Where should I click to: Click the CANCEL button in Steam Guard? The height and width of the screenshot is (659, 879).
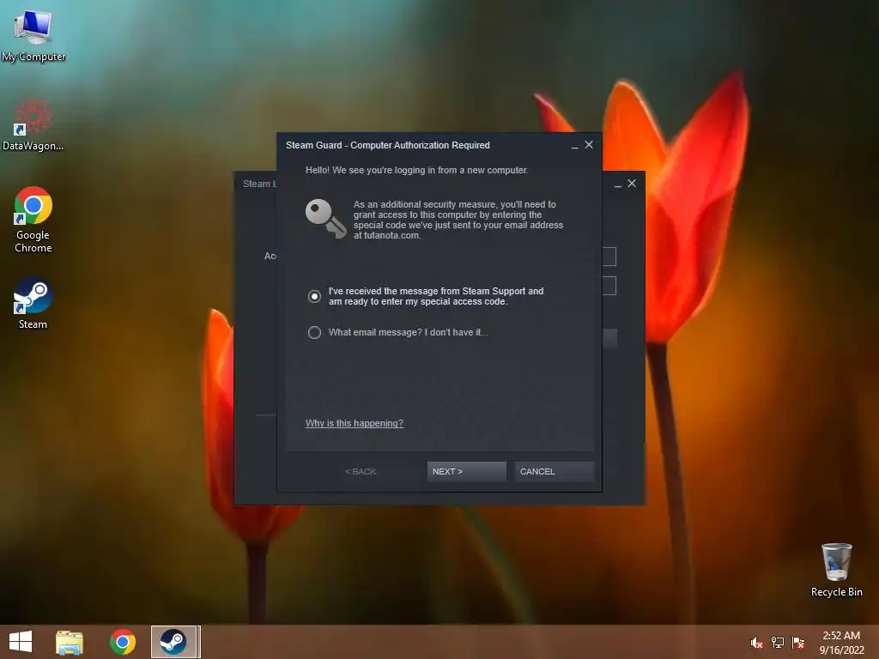coord(554,471)
